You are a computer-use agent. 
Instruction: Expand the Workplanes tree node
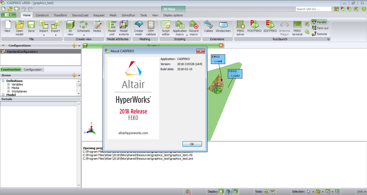[x=9, y=91]
